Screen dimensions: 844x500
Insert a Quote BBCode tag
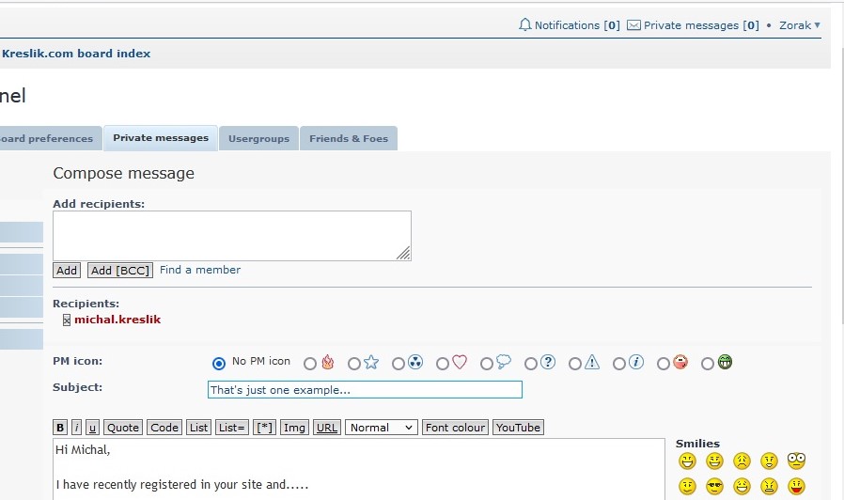click(x=123, y=428)
